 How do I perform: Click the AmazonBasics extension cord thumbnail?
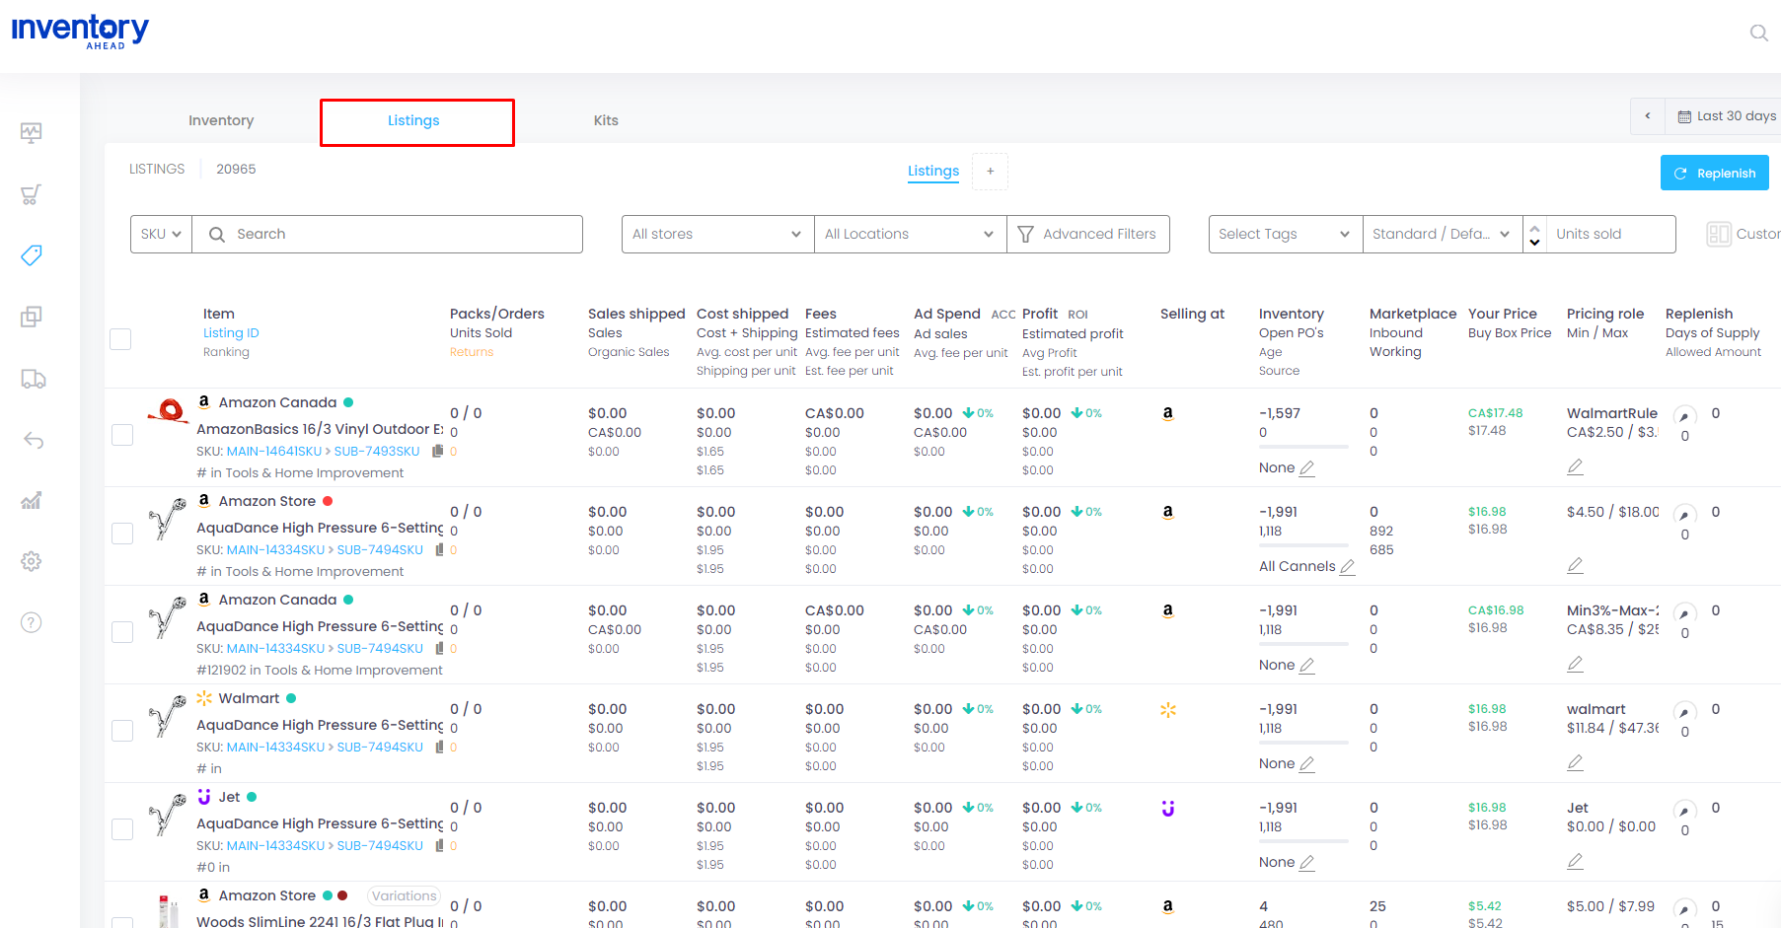169,409
